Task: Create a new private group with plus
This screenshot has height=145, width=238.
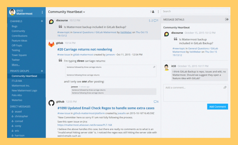Action: (42, 71)
